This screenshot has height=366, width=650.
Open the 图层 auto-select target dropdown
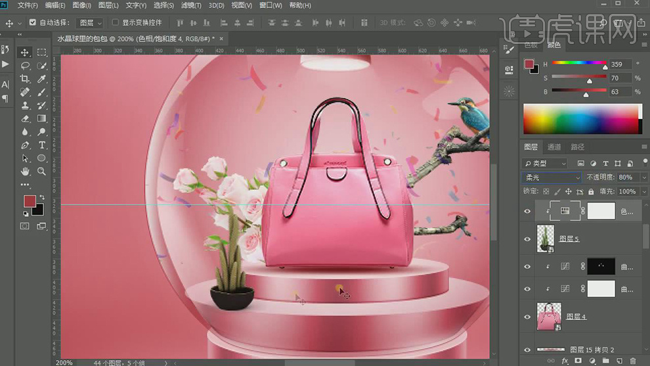[90, 22]
